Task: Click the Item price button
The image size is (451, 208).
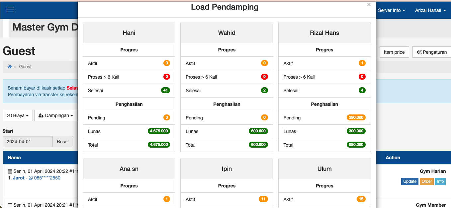Action: [394, 52]
